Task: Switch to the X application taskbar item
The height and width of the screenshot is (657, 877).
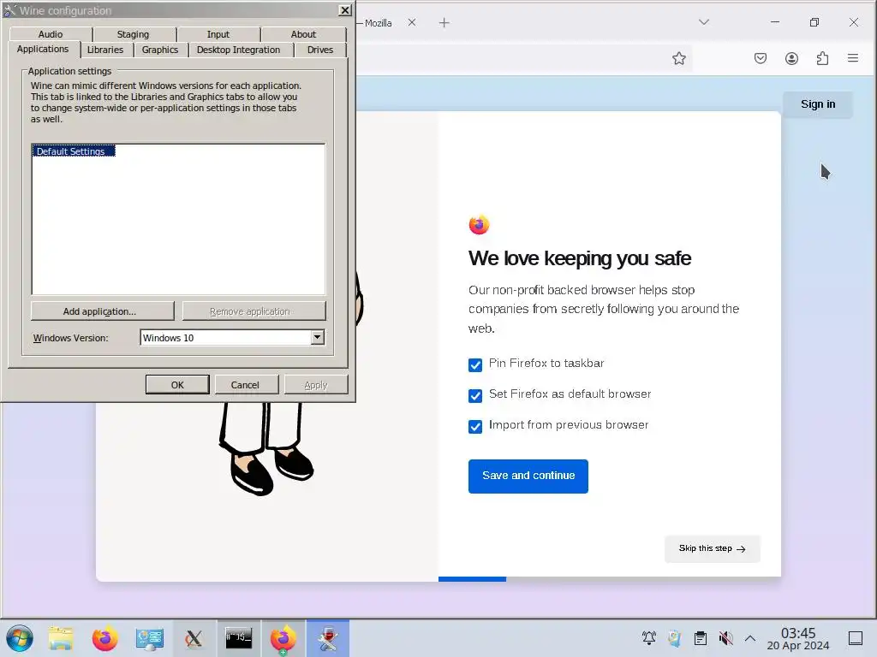Action: click(194, 638)
